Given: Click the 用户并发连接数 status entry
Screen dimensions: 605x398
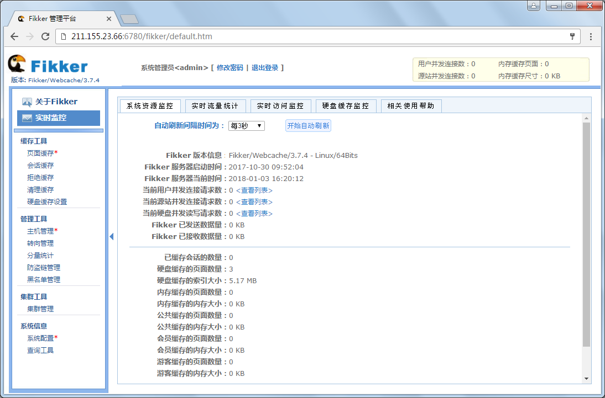Looking at the screenshot, I should [446, 64].
